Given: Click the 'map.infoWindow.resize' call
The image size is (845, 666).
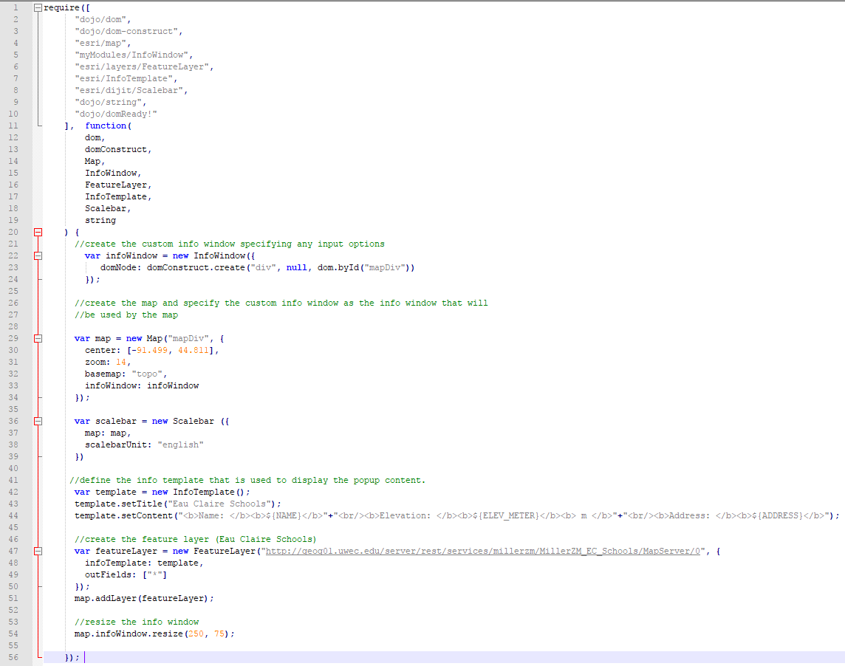Looking at the screenshot, I should (x=129, y=634).
